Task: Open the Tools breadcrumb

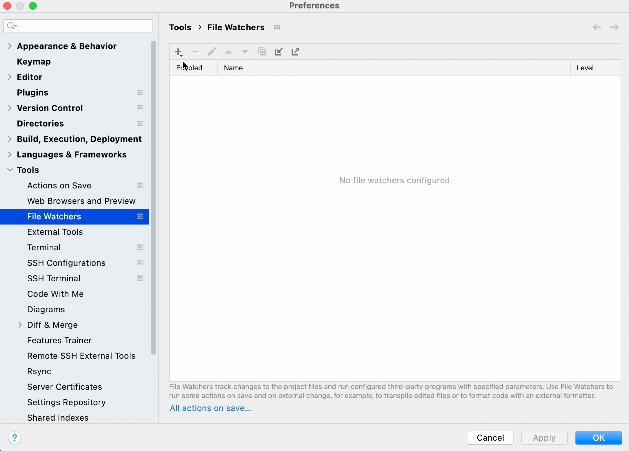Action: [x=180, y=27]
